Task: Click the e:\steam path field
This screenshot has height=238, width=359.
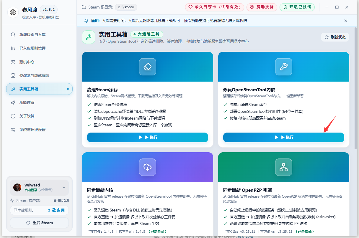Action: pyautogui.click(x=126, y=7)
